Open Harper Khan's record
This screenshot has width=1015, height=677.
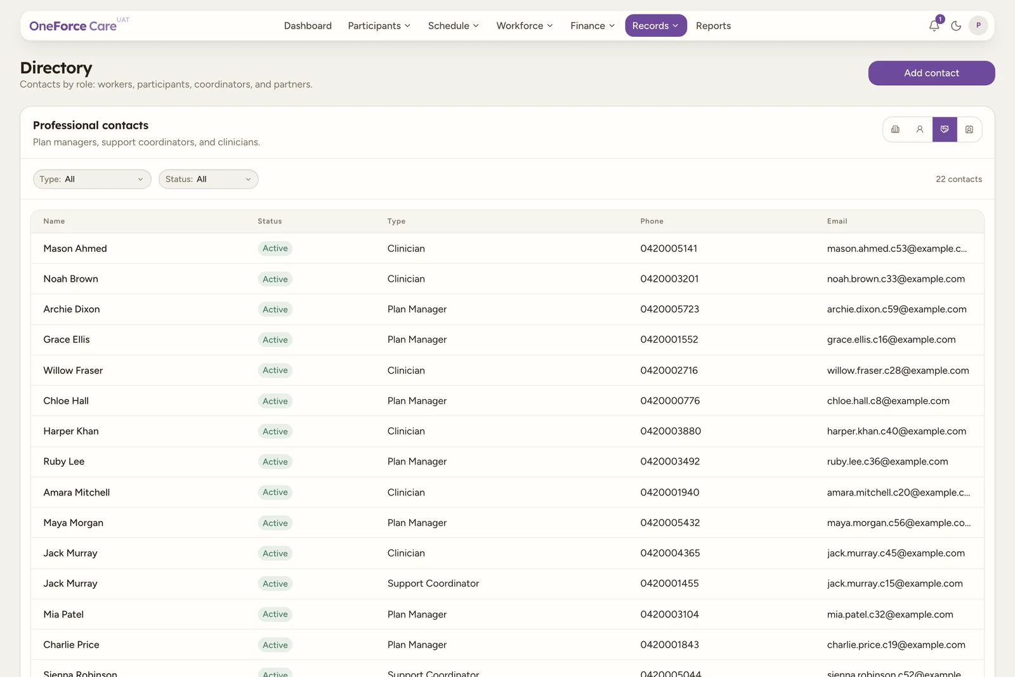71,431
